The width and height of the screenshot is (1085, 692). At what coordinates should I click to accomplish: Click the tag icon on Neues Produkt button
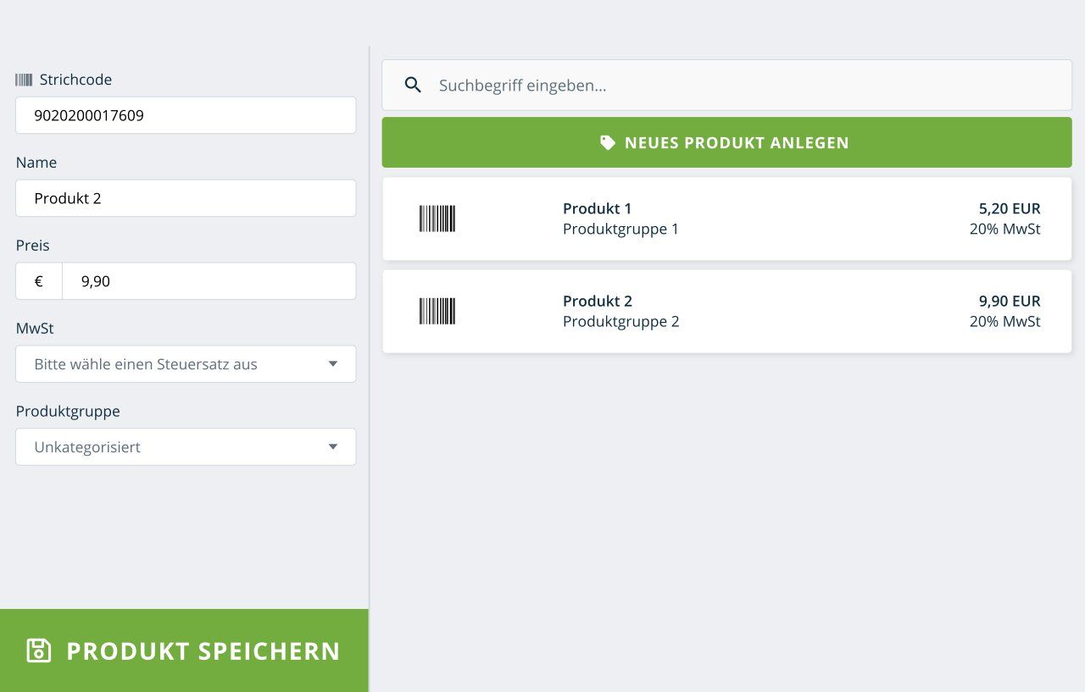(x=607, y=142)
